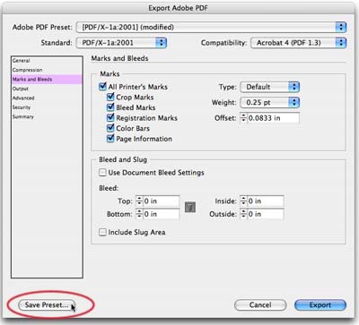Click the Inside bleed input field

(x=266, y=201)
